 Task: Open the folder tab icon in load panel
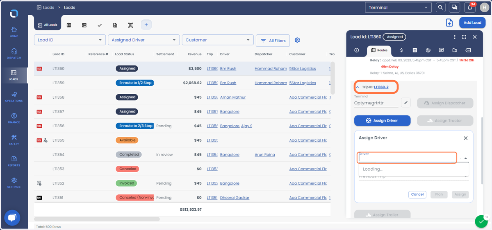point(455,50)
